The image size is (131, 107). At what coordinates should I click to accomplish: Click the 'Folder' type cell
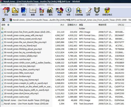82,29
